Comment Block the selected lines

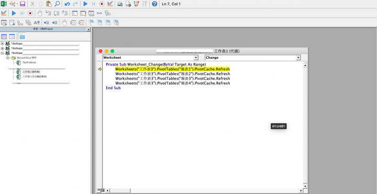pyautogui.click(x=73, y=23)
